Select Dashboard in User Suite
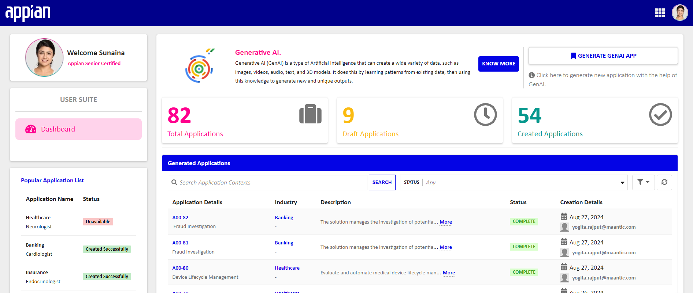 [x=78, y=129]
